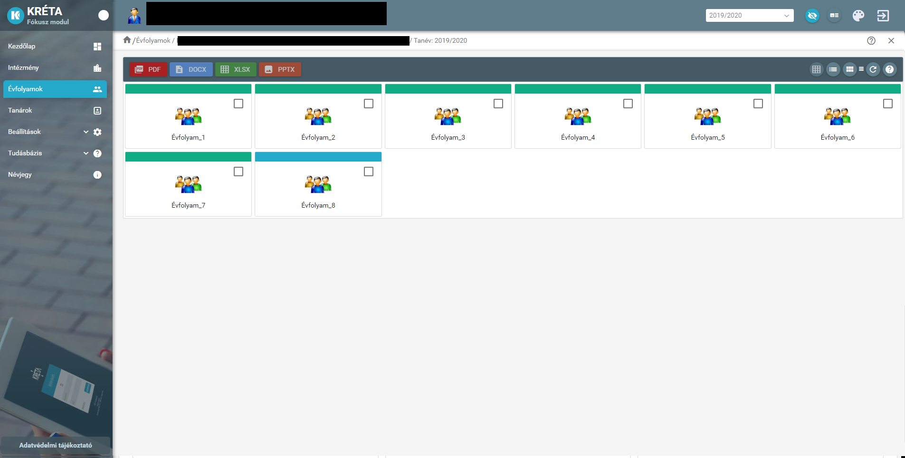
Task: Open toolbar help question mark
Action: click(x=890, y=69)
